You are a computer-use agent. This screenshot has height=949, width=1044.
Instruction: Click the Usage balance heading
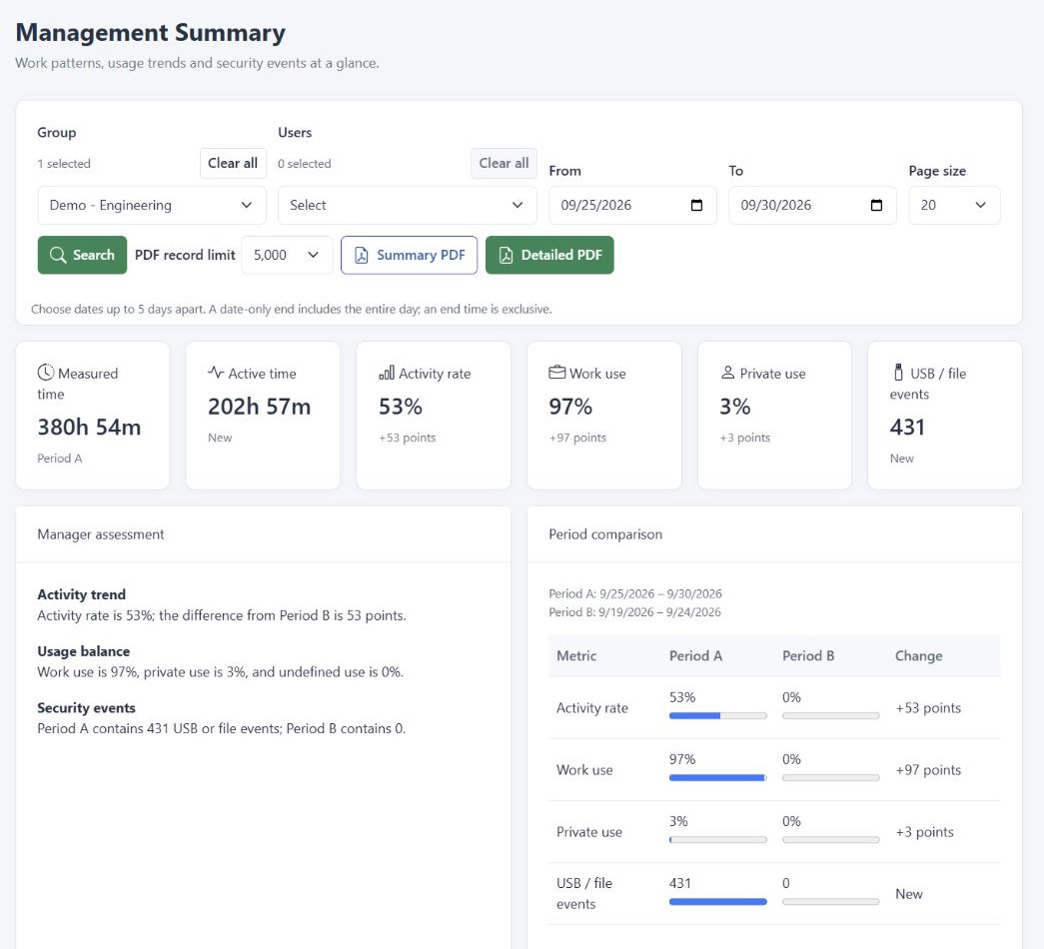coord(84,651)
